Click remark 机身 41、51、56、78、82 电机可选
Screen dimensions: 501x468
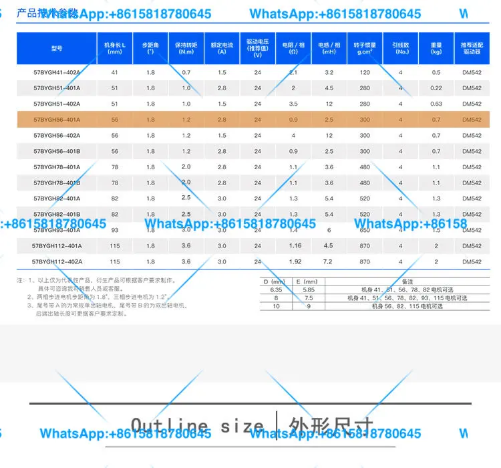pos(407,289)
